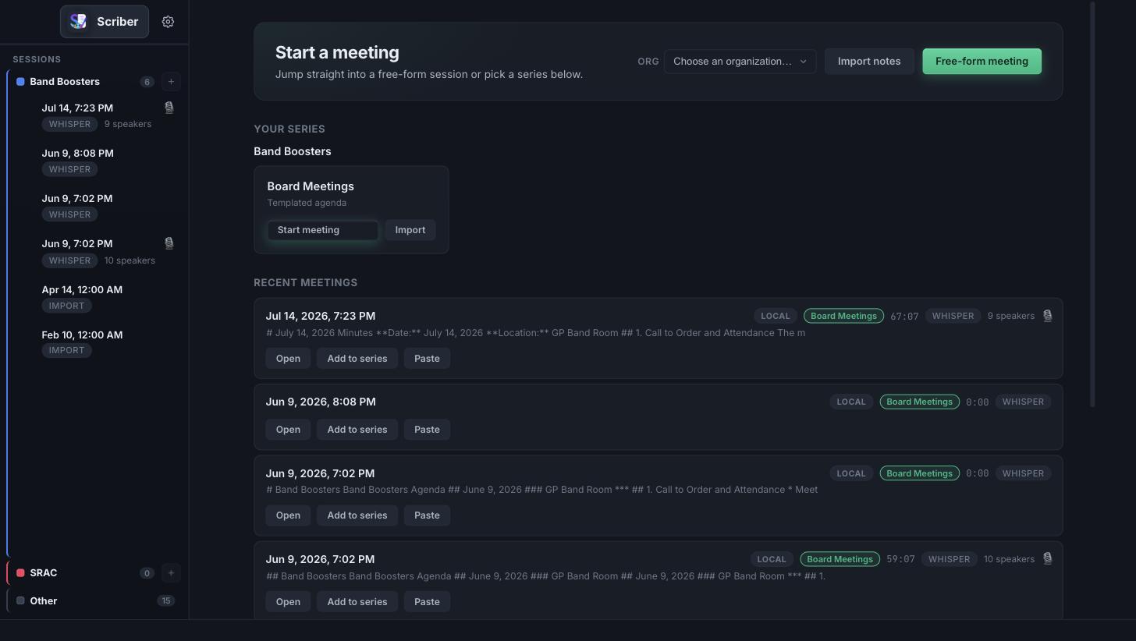Start meeting in Board Meetings series

(323, 230)
